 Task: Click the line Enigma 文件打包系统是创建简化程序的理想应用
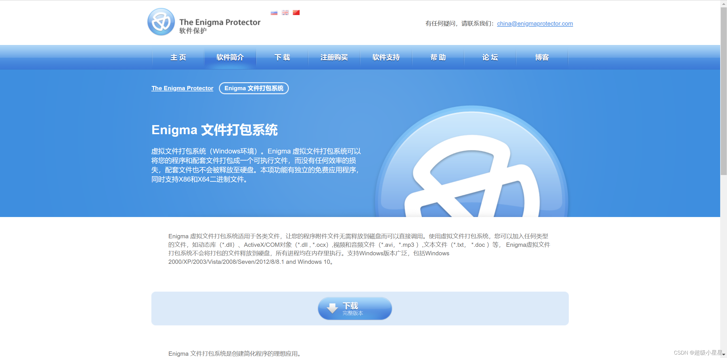coord(235,353)
